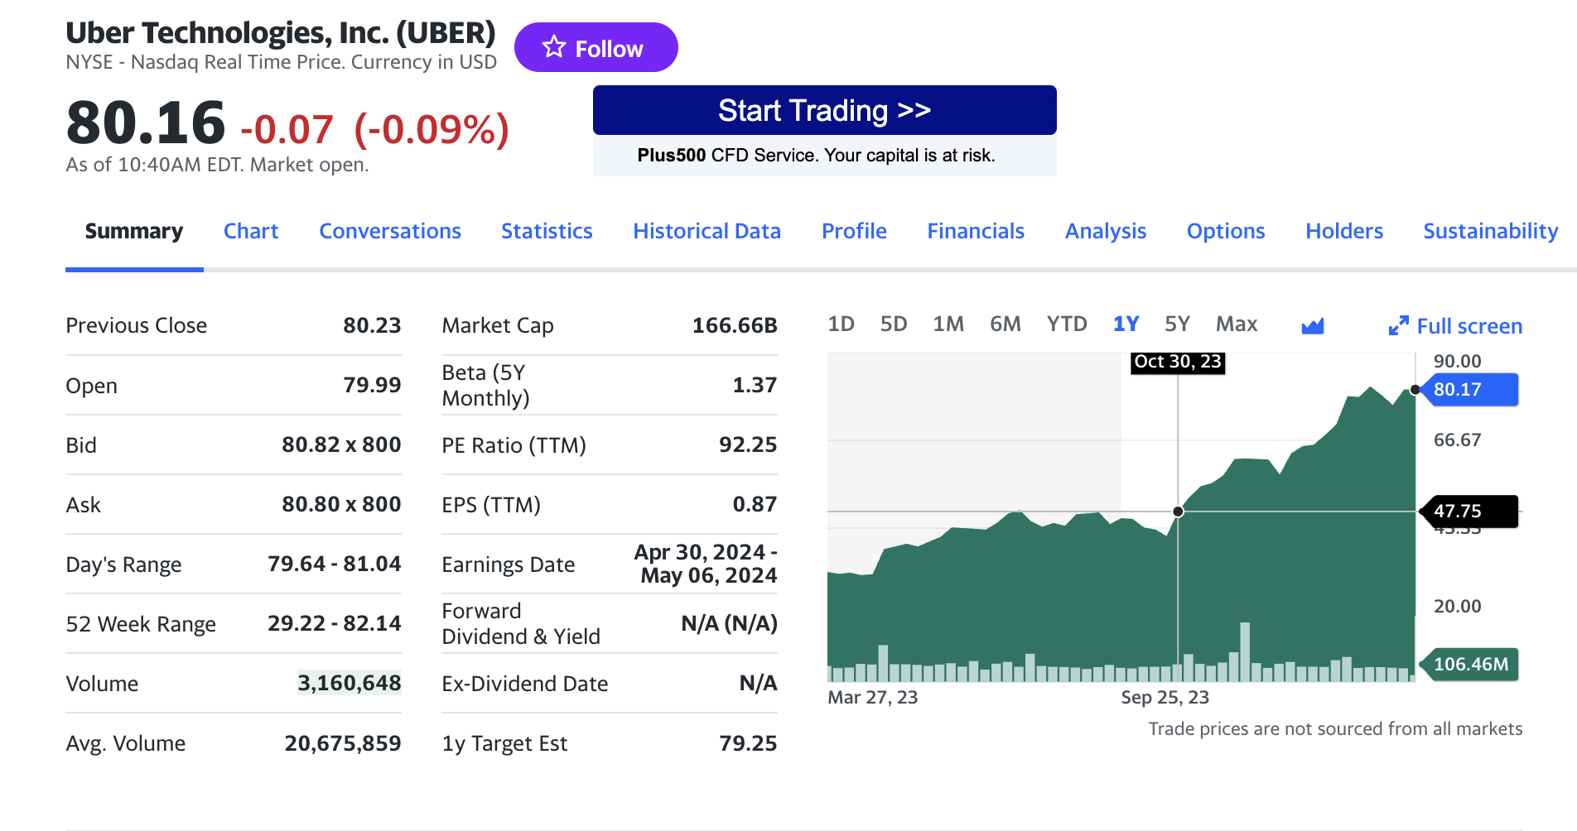Click the 106.46M volume label on chart
This screenshot has height=831, width=1577.
point(1470,664)
